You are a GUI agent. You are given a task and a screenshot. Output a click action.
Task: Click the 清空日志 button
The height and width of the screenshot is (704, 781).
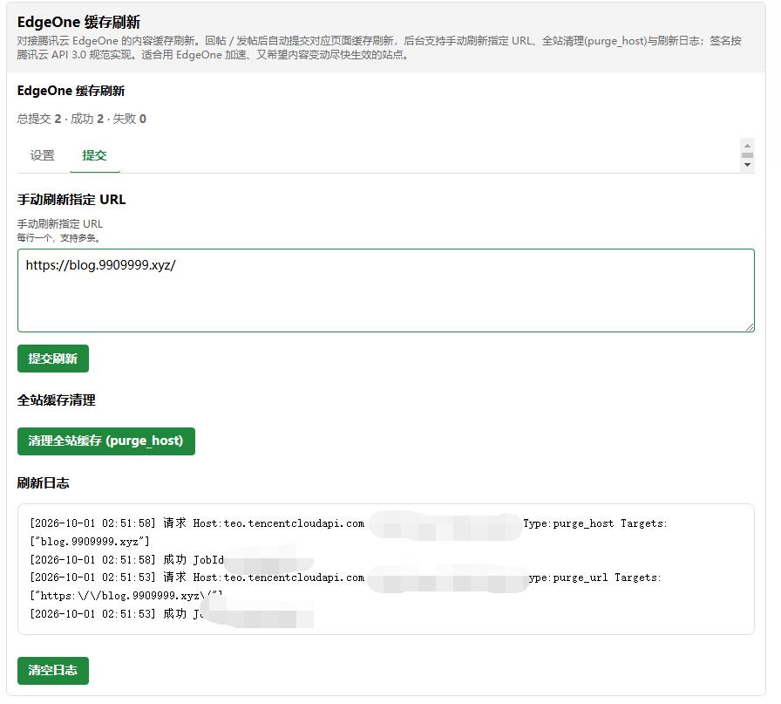click(53, 671)
